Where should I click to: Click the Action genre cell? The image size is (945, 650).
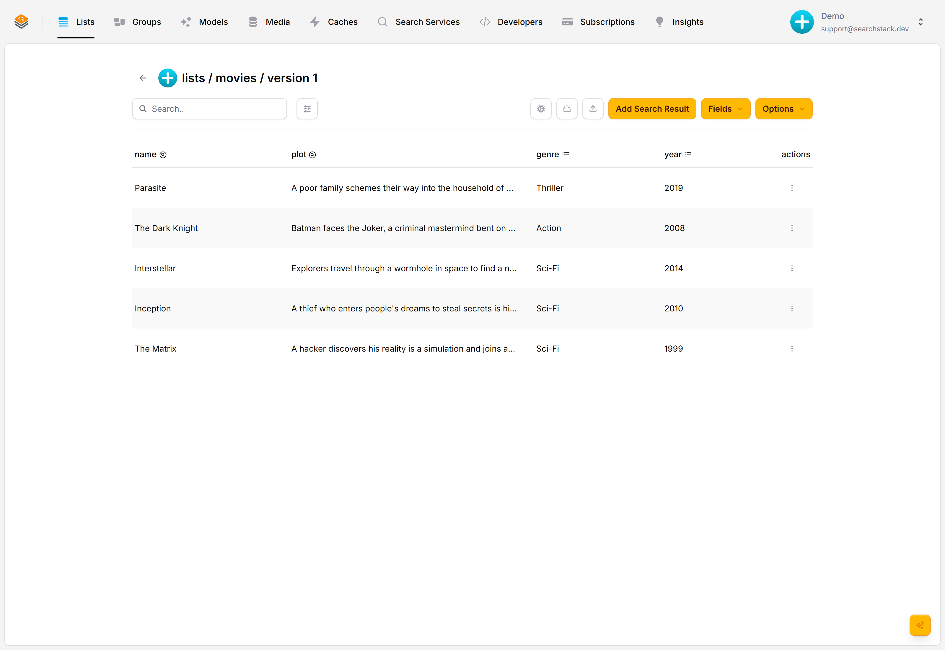(x=549, y=228)
